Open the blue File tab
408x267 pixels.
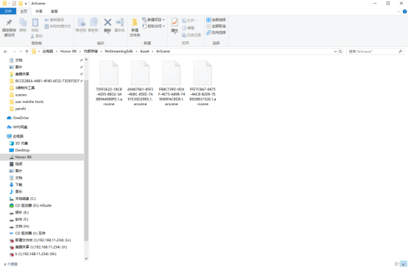[x=8, y=11]
